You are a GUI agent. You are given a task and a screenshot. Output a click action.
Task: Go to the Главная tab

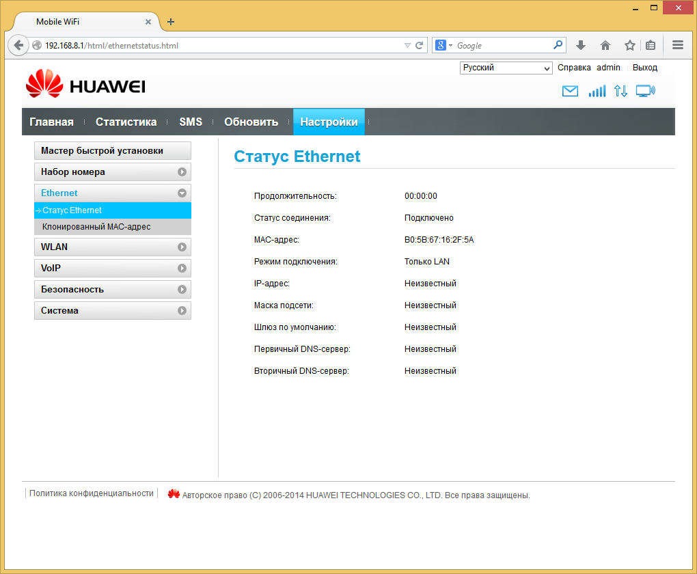pyautogui.click(x=51, y=122)
